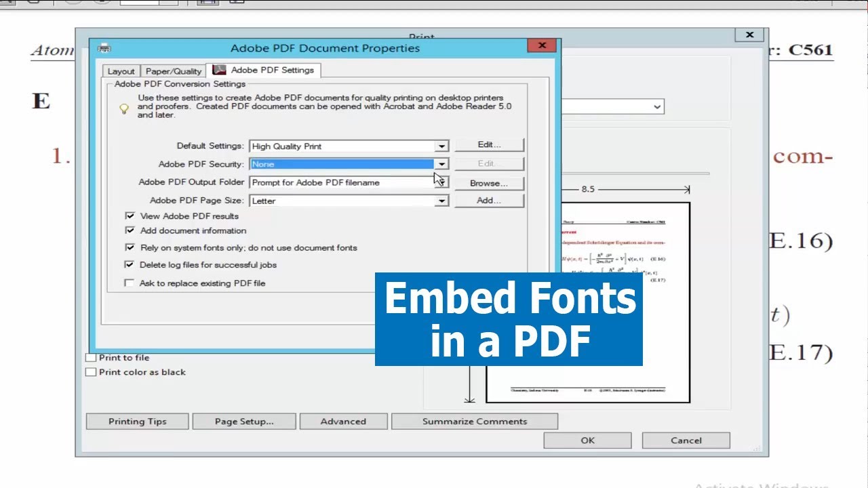The width and height of the screenshot is (868, 488).
Task: Click Printing Tips button
Action: click(x=137, y=422)
